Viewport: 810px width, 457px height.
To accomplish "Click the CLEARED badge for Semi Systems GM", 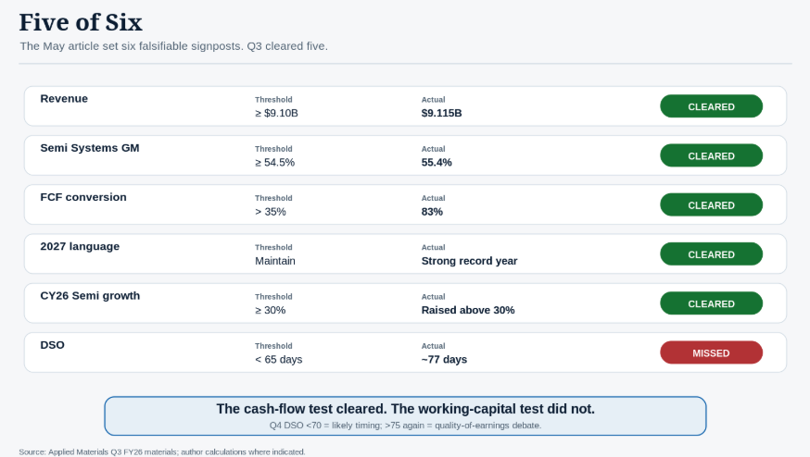I will tap(711, 155).
